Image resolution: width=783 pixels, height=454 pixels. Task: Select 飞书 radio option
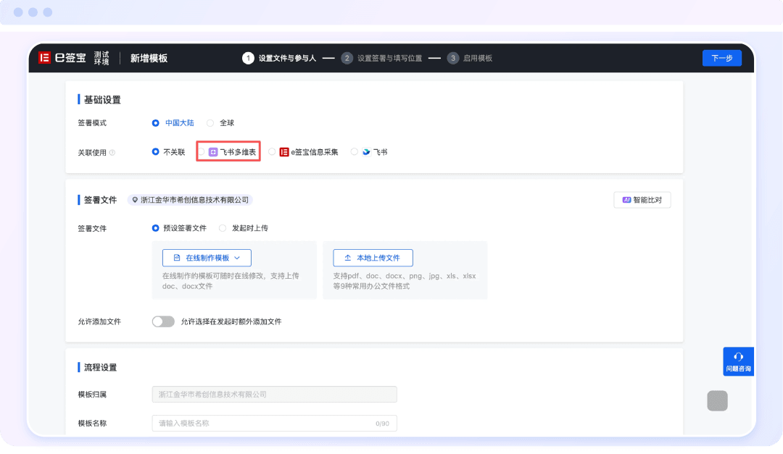click(x=354, y=151)
